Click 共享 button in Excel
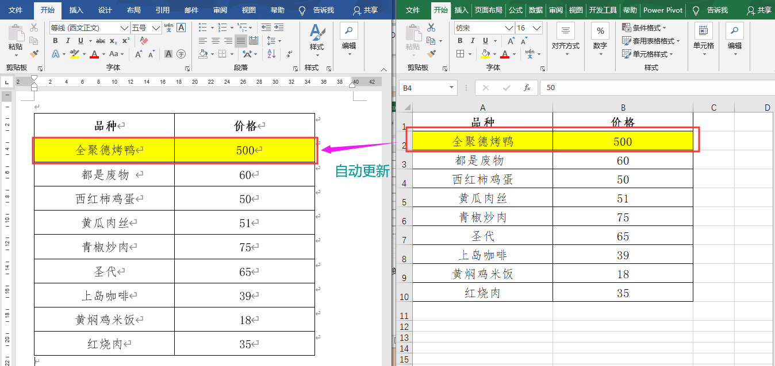 (759, 10)
